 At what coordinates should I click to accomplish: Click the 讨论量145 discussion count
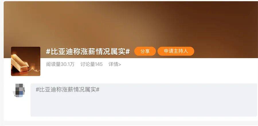pos(91,64)
